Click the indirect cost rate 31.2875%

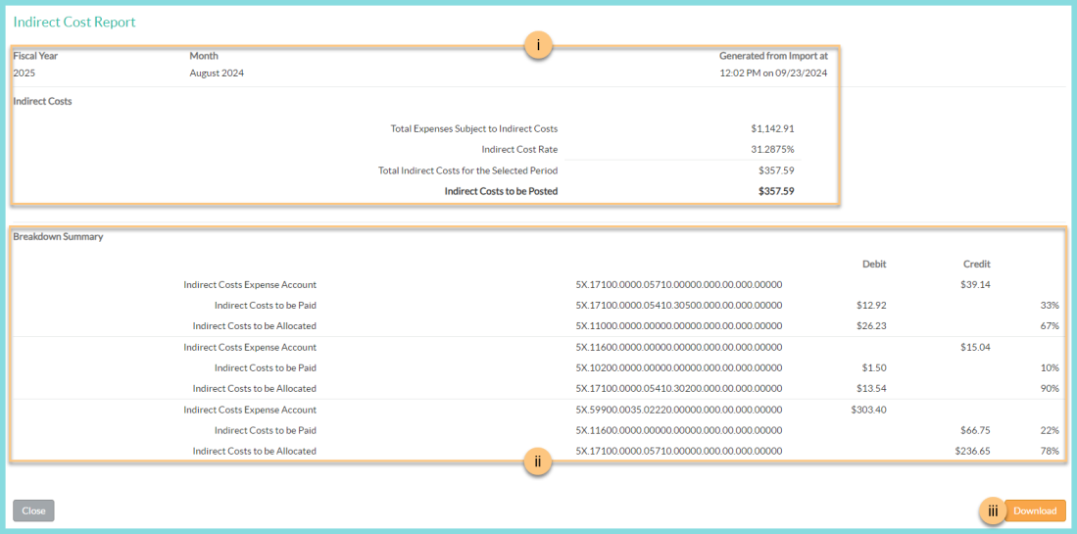[772, 149]
